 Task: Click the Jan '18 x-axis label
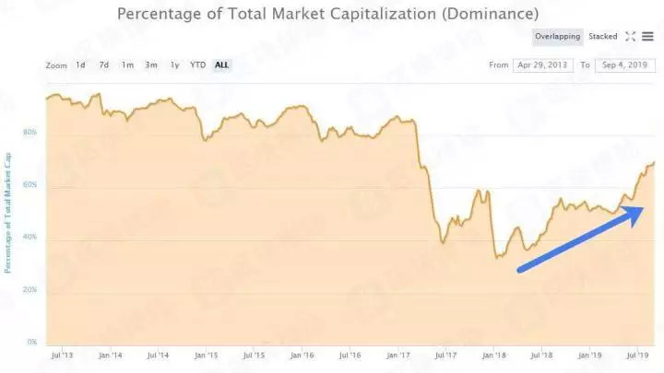493,354
